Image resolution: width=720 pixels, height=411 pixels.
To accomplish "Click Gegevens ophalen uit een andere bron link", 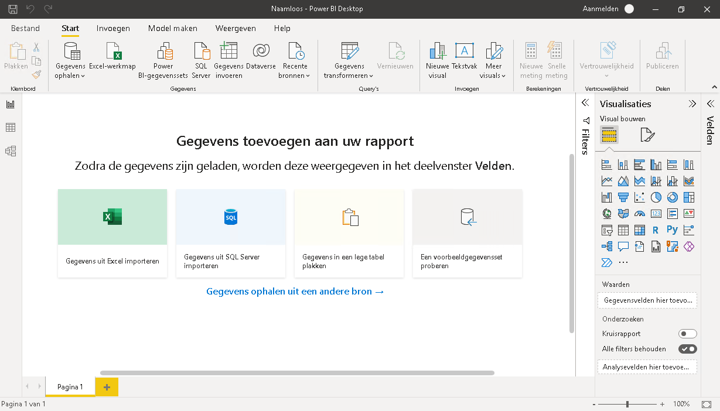I will 295,291.
